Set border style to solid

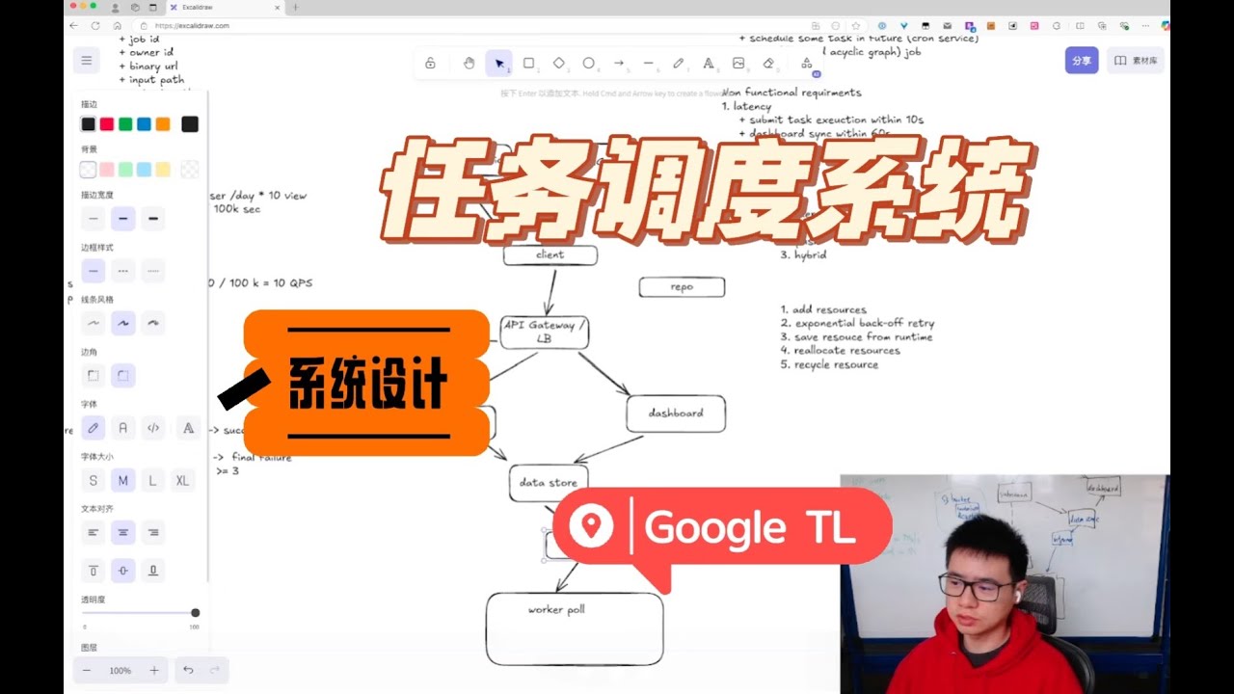(94, 271)
